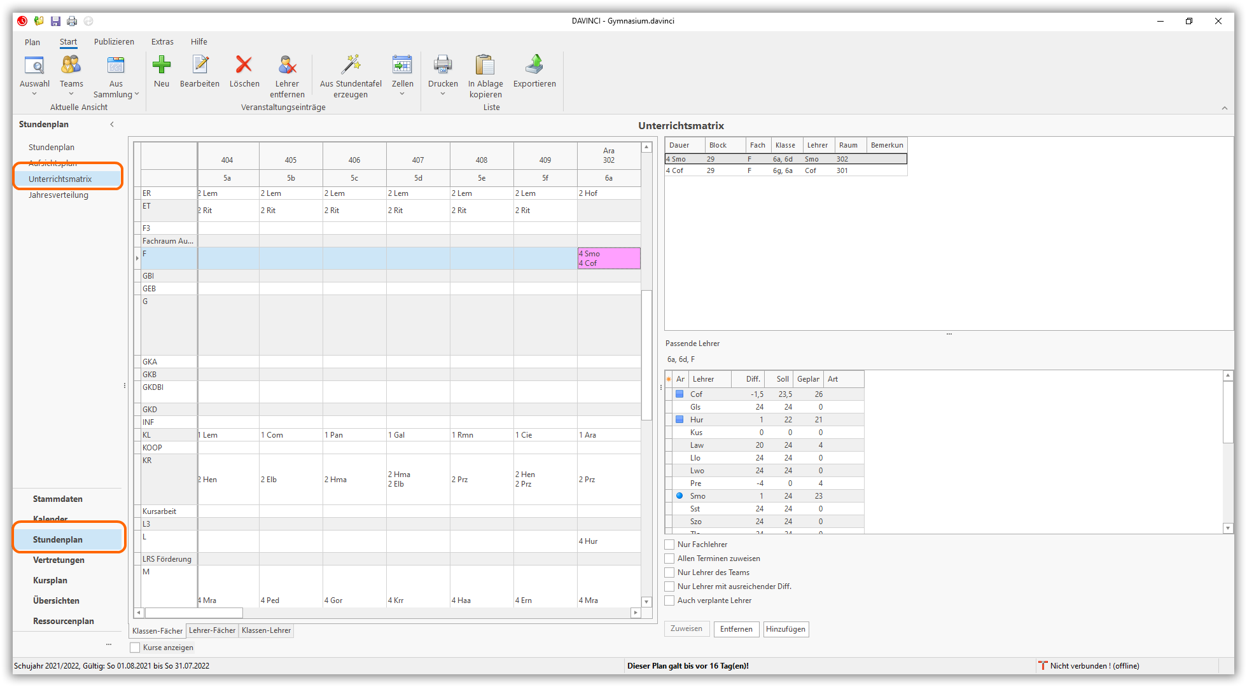Enable the Nur Fachlehrer checkbox
The width and height of the screenshot is (1247, 687).
coord(669,545)
